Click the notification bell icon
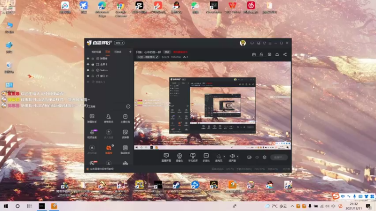The height and width of the screenshot is (211, 376). pos(277,54)
